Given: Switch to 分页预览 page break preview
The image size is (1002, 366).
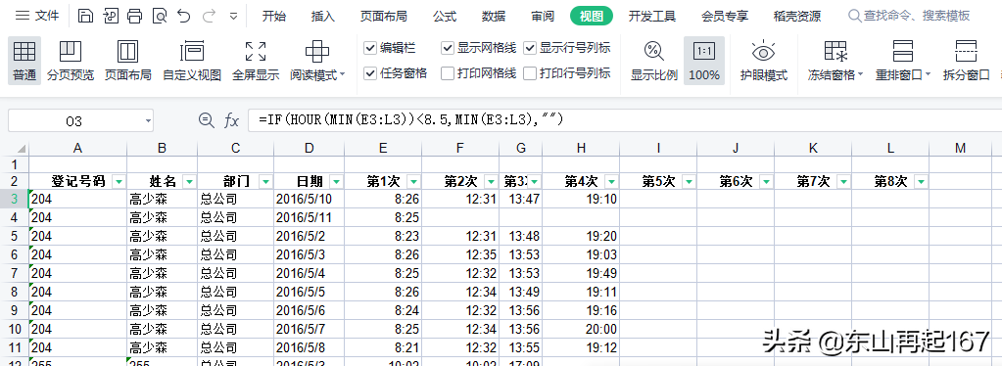Looking at the screenshot, I should 71,60.
